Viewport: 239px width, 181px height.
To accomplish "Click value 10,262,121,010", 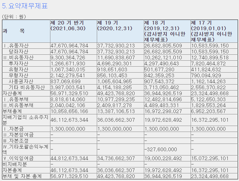I will (163, 58).
